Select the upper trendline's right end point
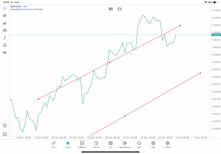The height and width of the screenshot is (154, 221). pos(180,25)
